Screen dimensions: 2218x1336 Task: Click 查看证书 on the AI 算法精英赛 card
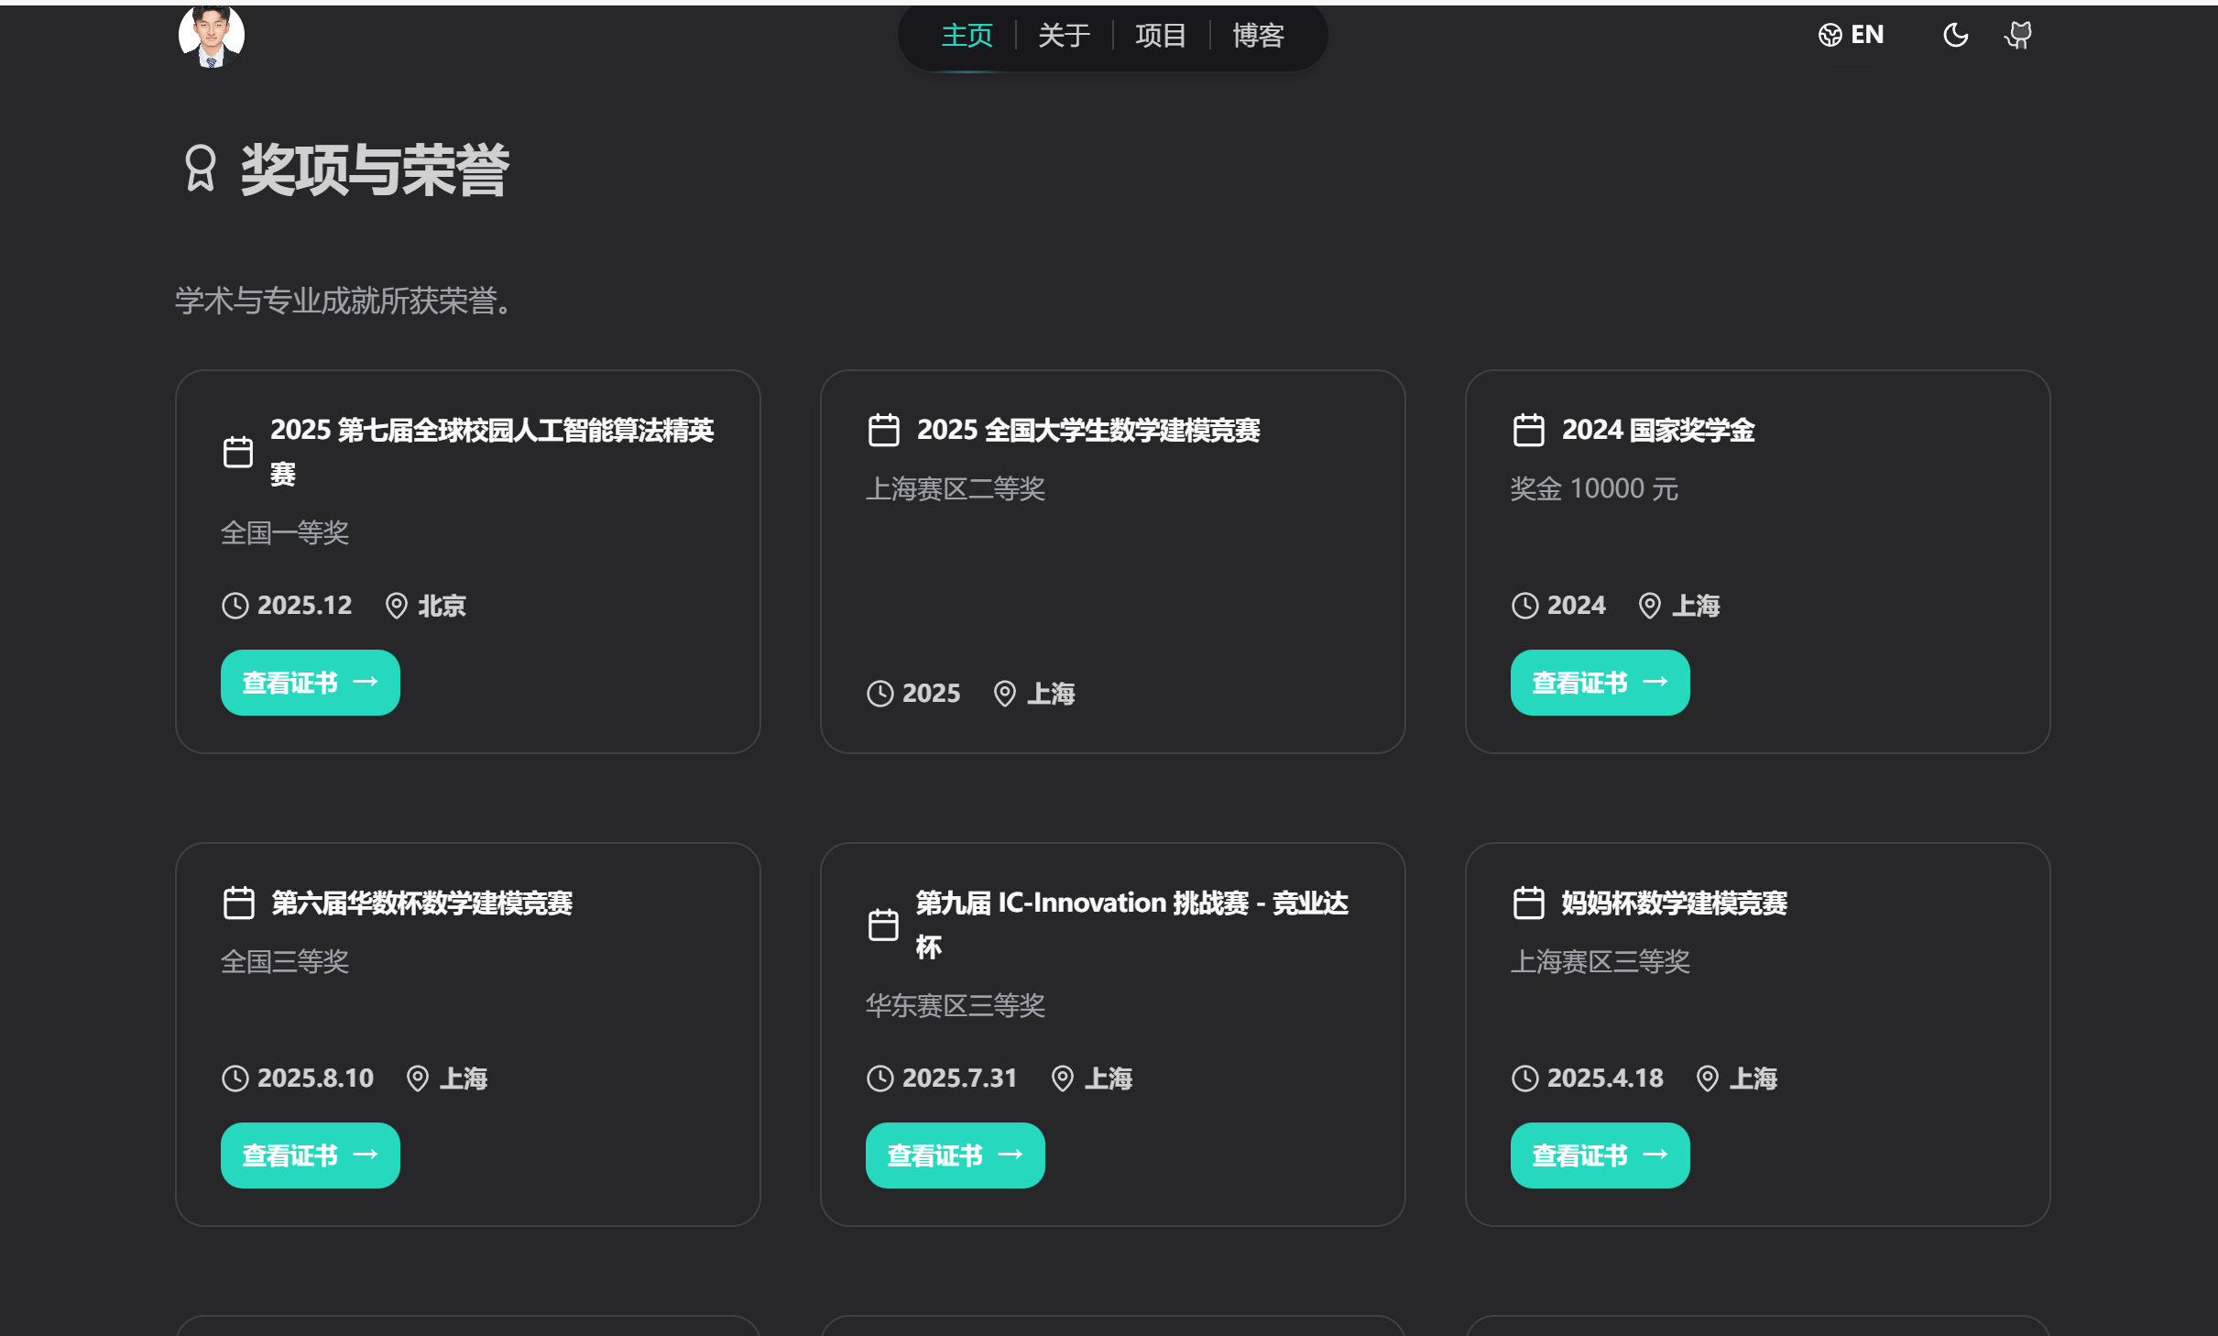click(310, 682)
